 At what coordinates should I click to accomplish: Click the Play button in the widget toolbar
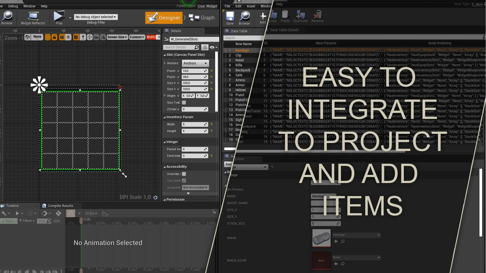59,18
